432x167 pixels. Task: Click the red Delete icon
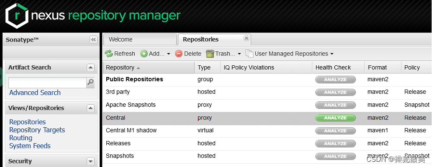click(179, 54)
